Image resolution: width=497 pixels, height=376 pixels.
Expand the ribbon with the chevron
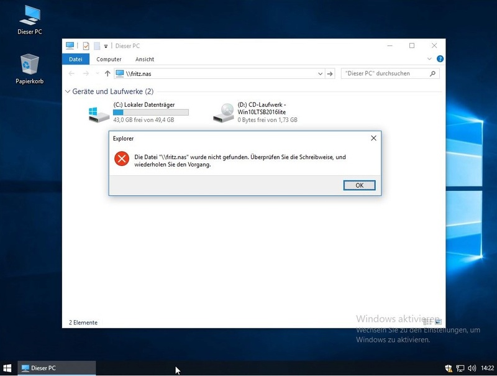(429, 59)
